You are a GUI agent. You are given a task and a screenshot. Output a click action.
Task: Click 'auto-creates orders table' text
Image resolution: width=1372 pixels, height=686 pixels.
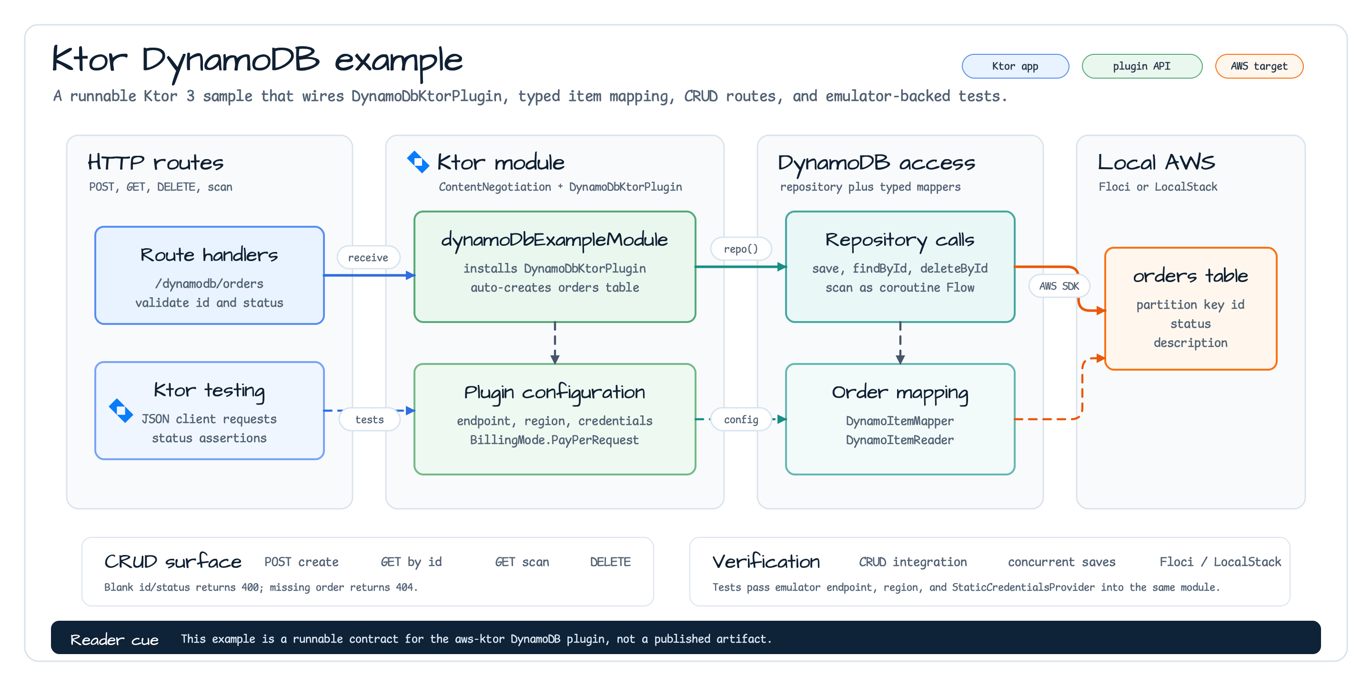click(x=555, y=288)
